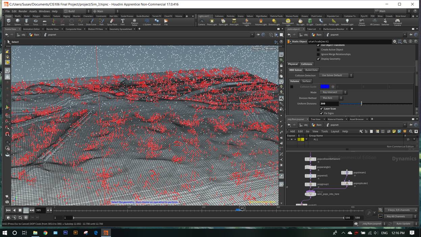Open the Key All Channels dropdown

pyautogui.click(x=400, y=216)
